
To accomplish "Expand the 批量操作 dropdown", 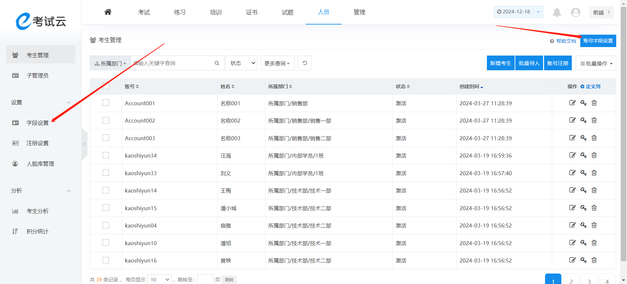I will point(596,63).
